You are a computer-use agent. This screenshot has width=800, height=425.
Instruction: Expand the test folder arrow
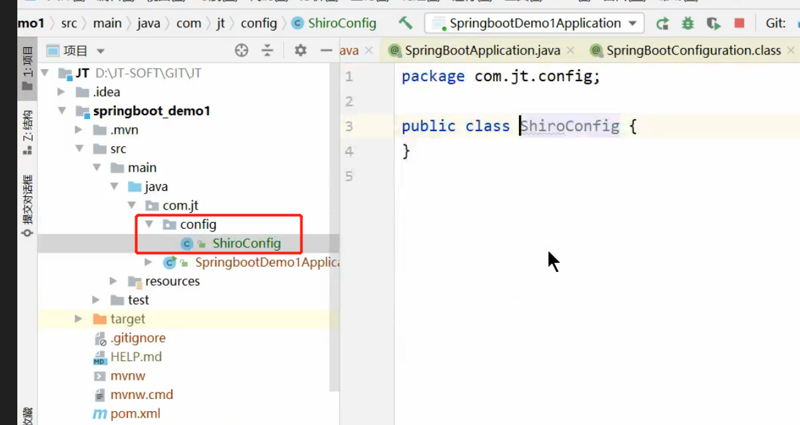(96, 300)
